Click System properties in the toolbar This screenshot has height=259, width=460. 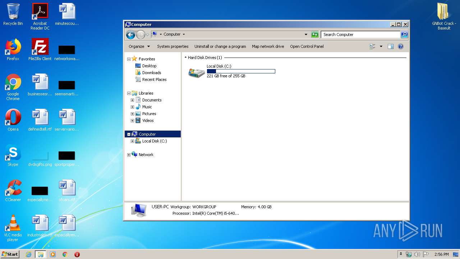[x=172, y=46]
